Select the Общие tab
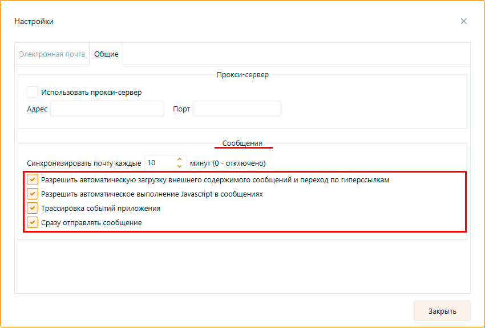 pyautogui.click(x=106, y=54)
